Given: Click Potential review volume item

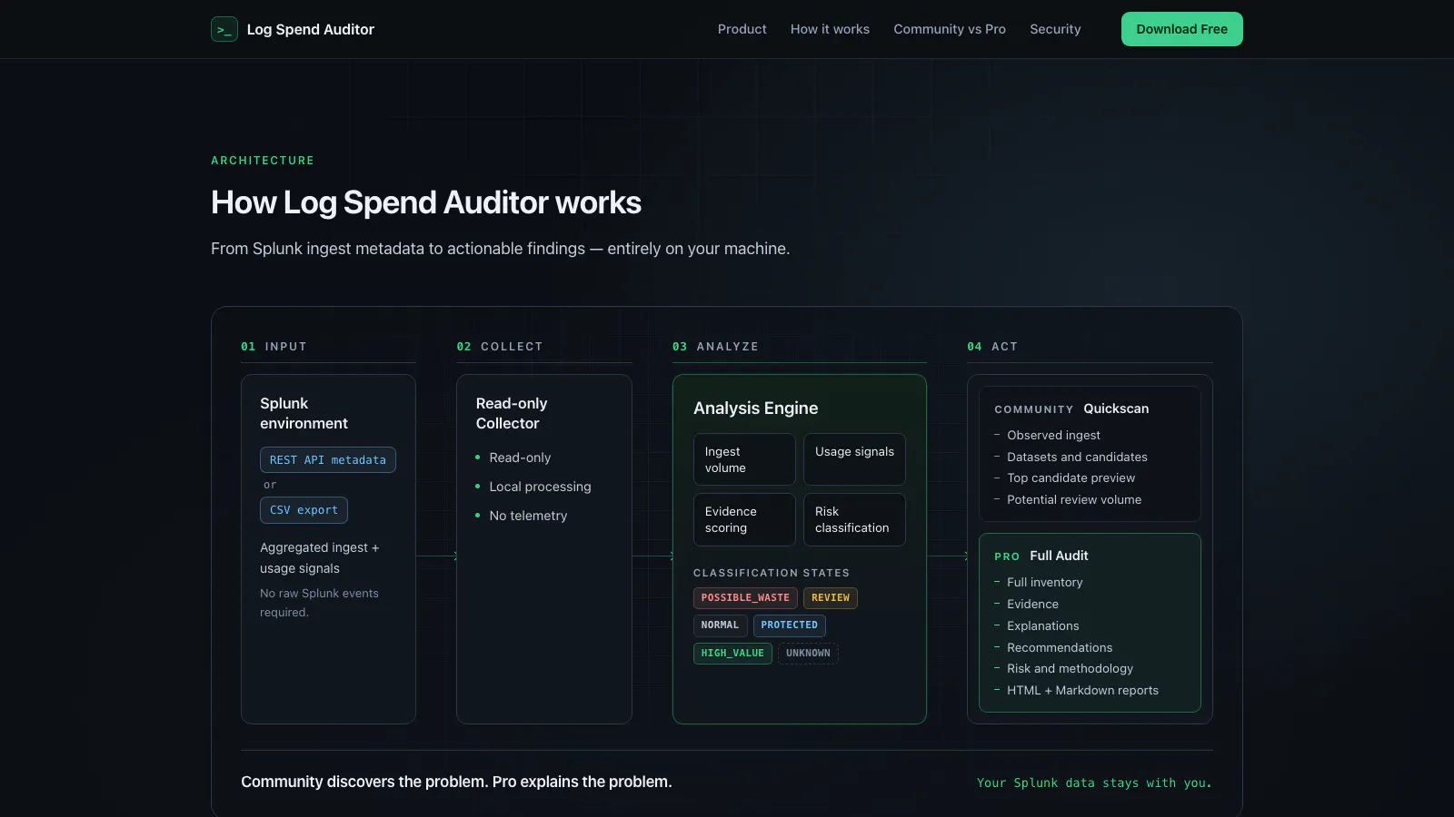Looking at the screenshot, I should 1074,499.
